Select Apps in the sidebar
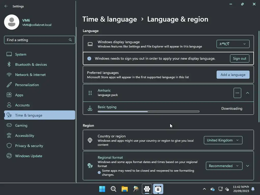 tap(39, 95)
